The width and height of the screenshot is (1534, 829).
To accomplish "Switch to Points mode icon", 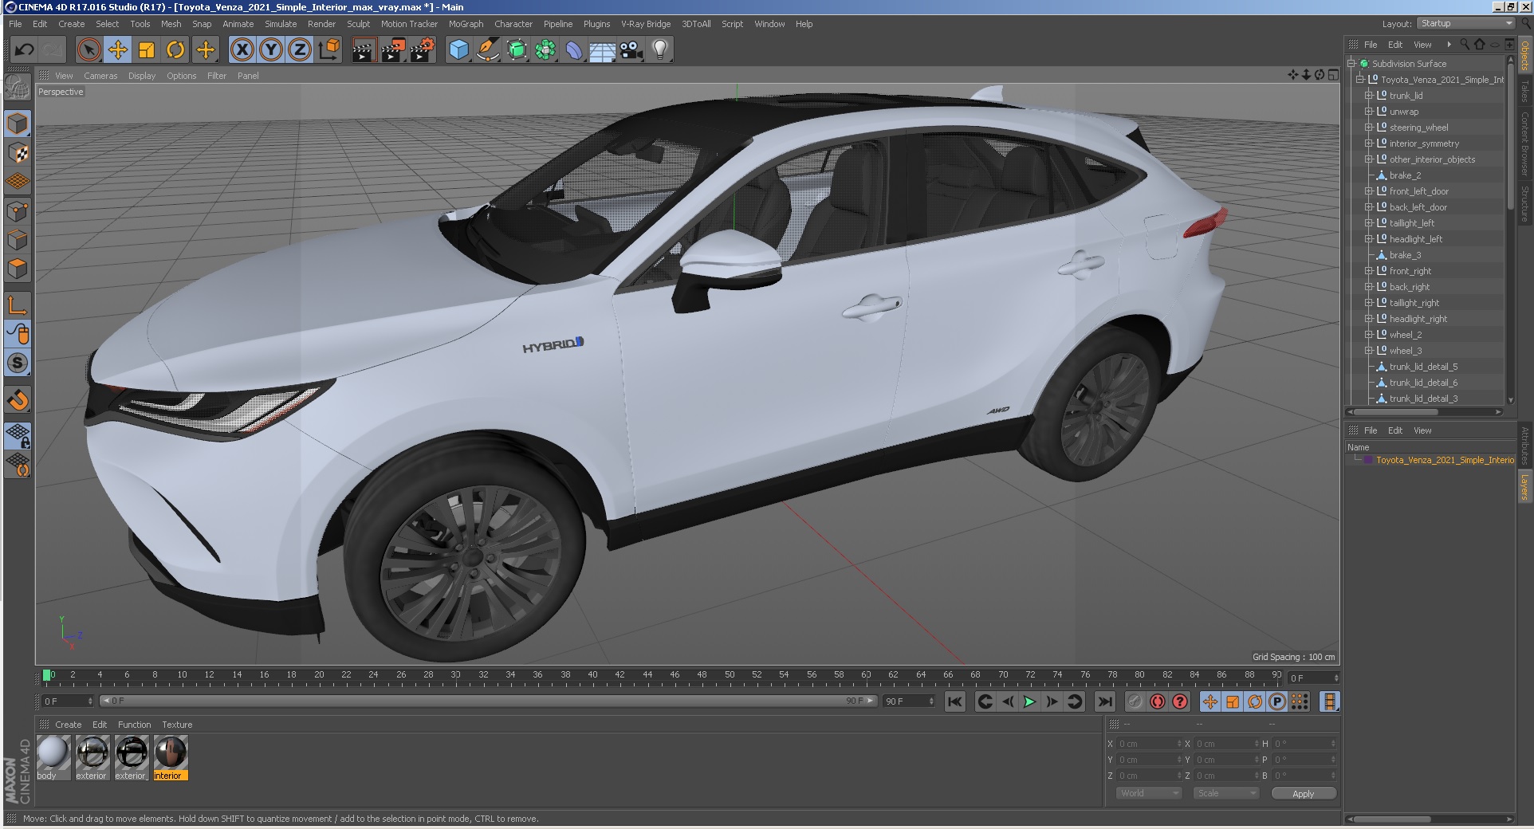I will pos(18,211).
